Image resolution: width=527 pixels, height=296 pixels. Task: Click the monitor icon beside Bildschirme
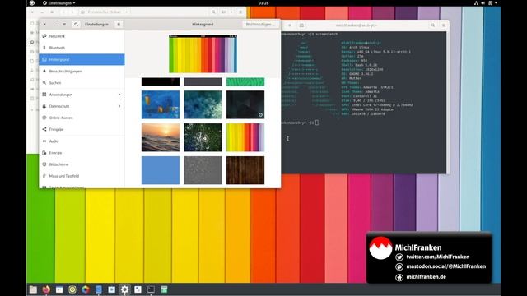tap(44, 164)
